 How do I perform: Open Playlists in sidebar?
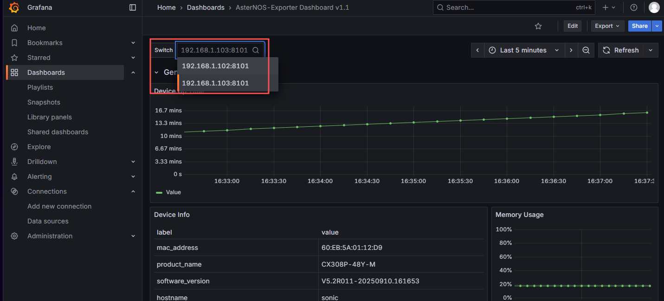click(x=40, y=87)
